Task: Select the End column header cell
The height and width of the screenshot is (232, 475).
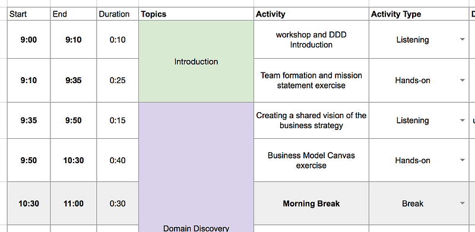Action: (x=73, y=14)
